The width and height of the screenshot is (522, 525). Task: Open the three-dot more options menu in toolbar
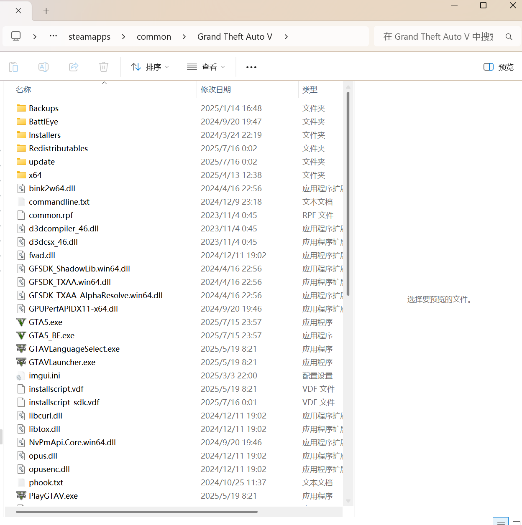(x=251, y=67)
